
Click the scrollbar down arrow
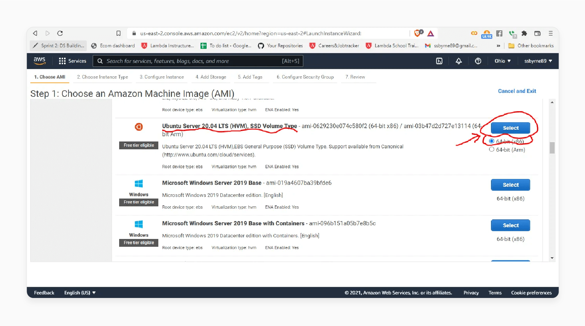(x=552, y=258)
